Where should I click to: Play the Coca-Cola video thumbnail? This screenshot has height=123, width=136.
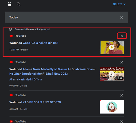pyautogui.click(x=112, y=48)
